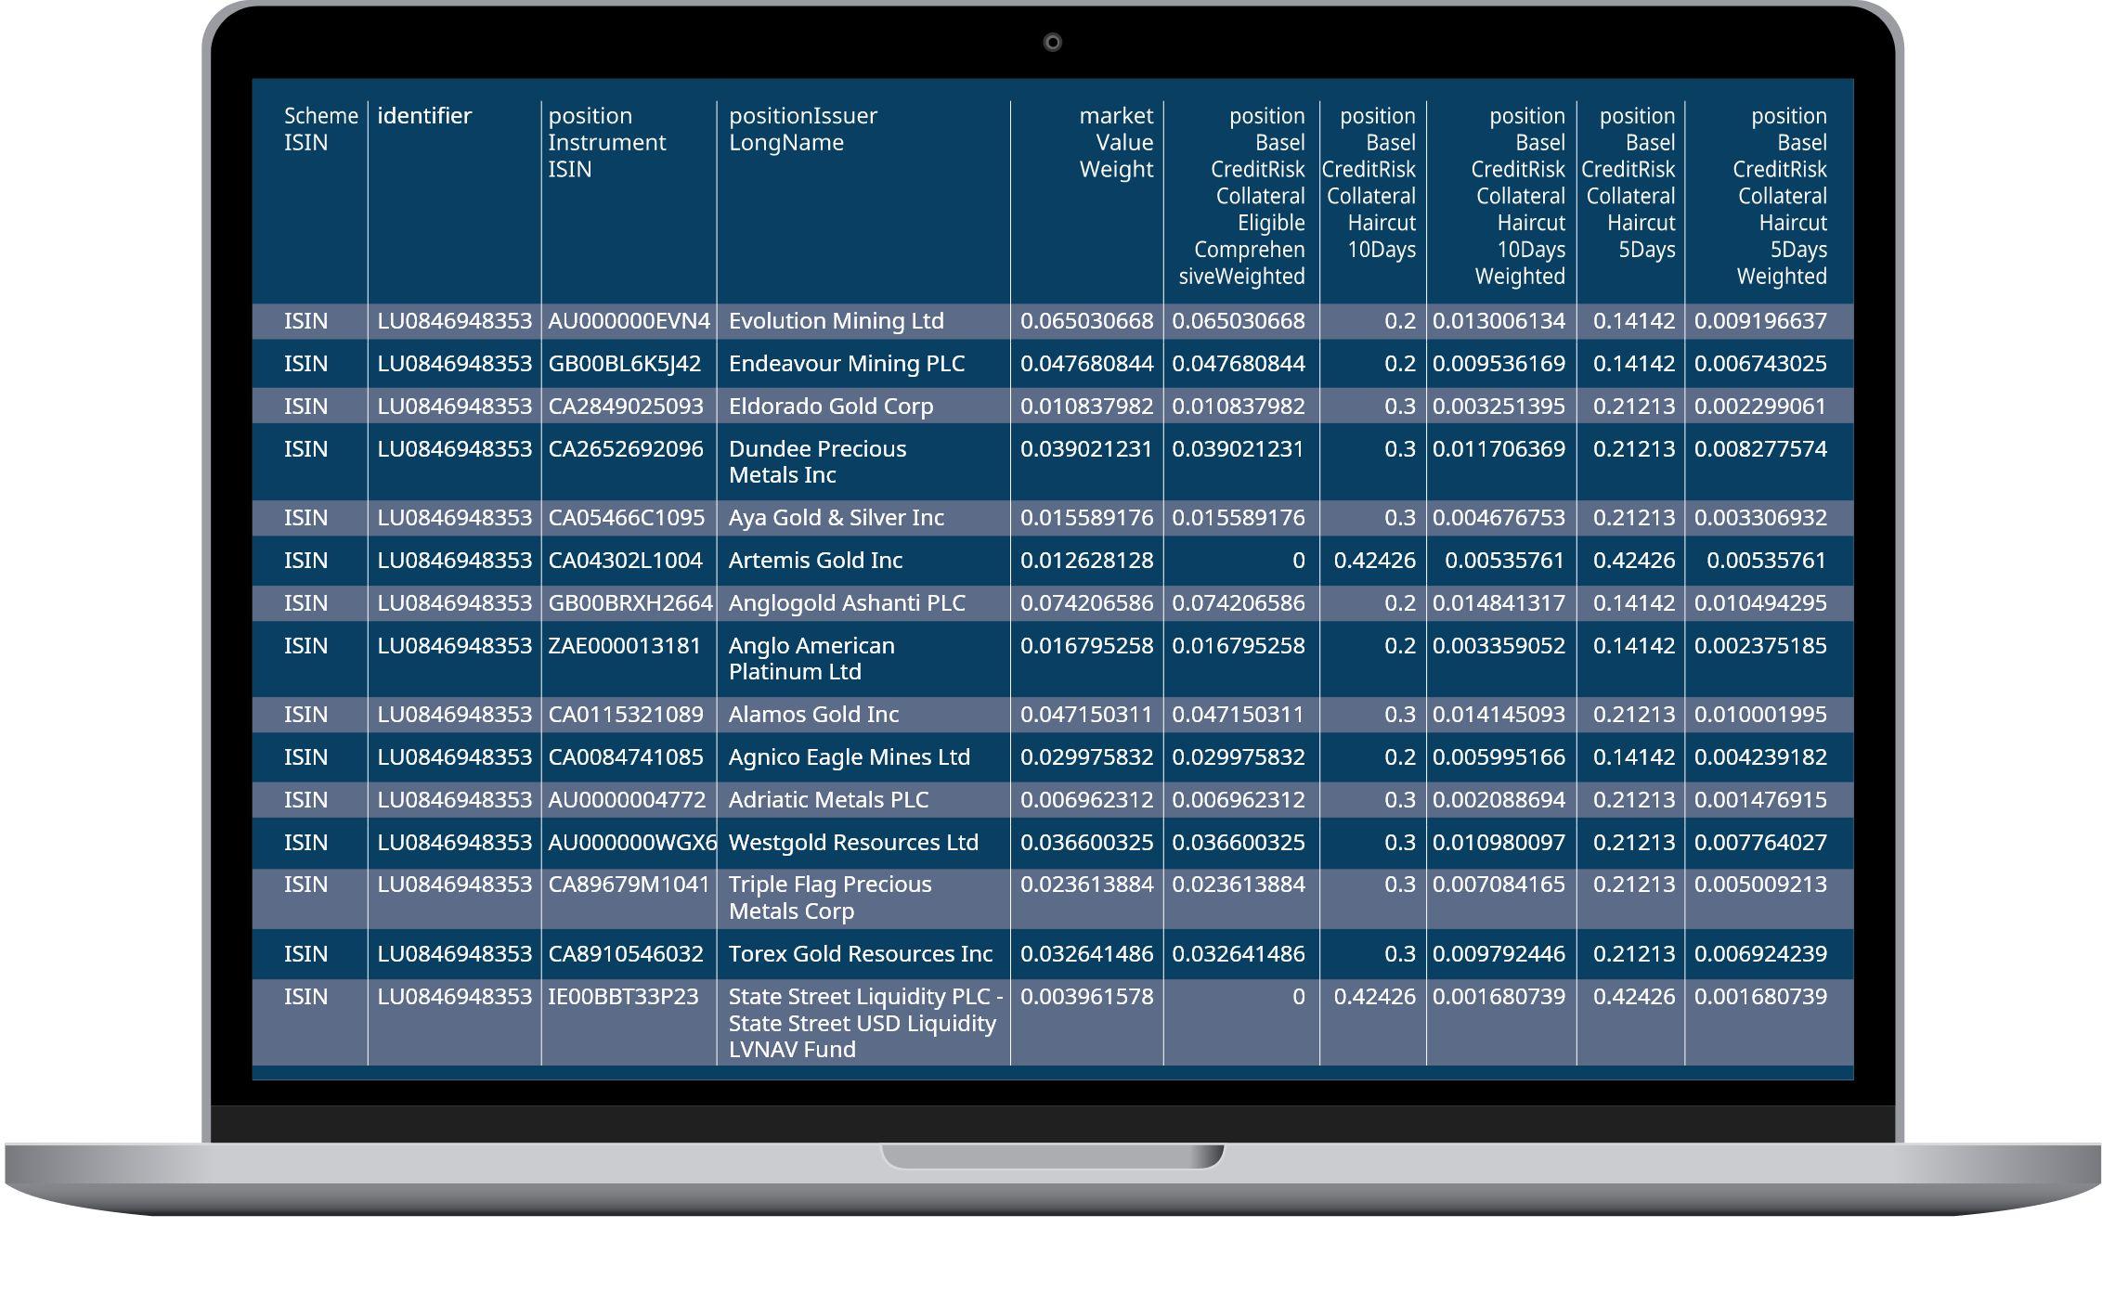Select instrument ISIN GB00BRXH2664

[629, 603]
